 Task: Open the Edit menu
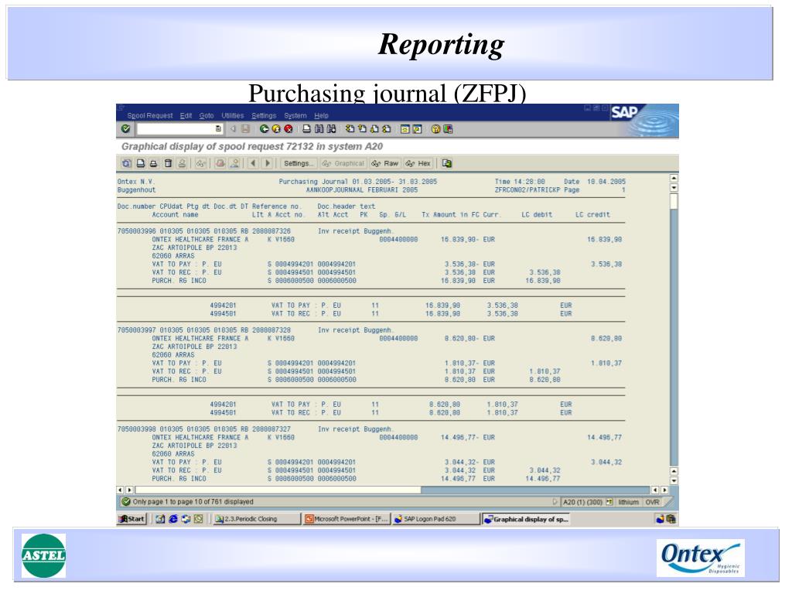click(186, 116)
